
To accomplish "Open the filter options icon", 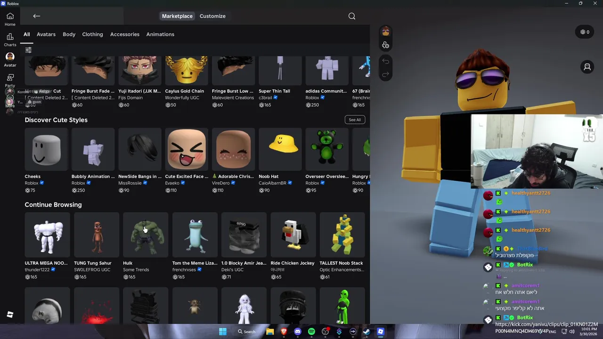I will click(x=28, y=50).
